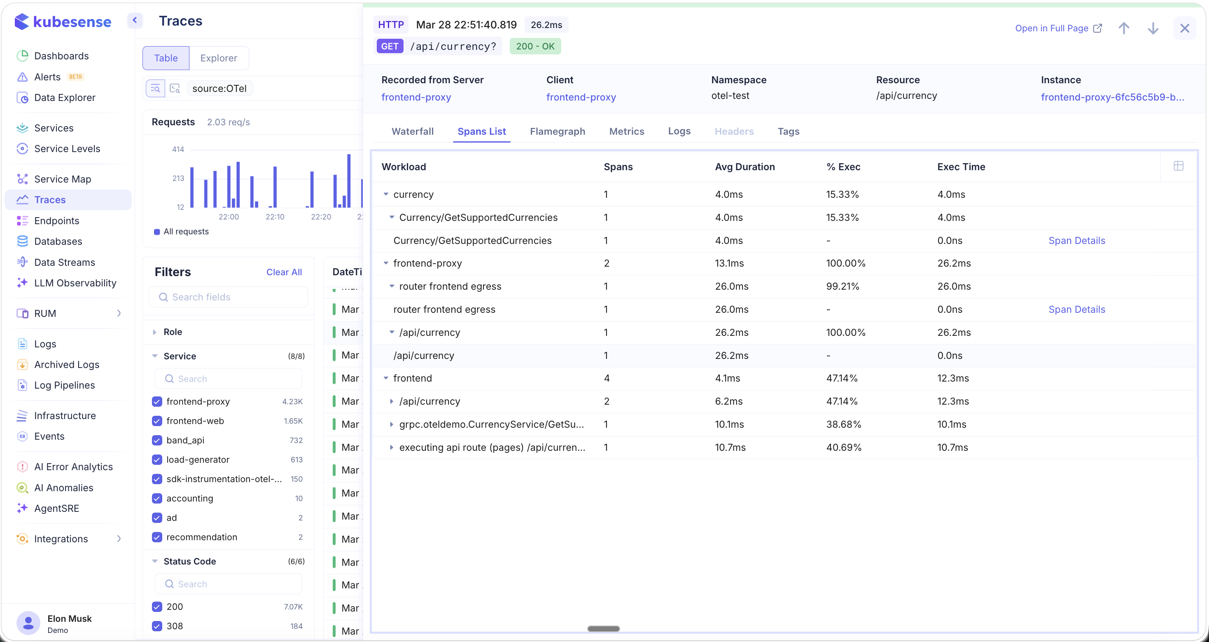This screenshot has width=1209, height=642.
Task: Go to previous trace with up arrow
Action: 1124,28
